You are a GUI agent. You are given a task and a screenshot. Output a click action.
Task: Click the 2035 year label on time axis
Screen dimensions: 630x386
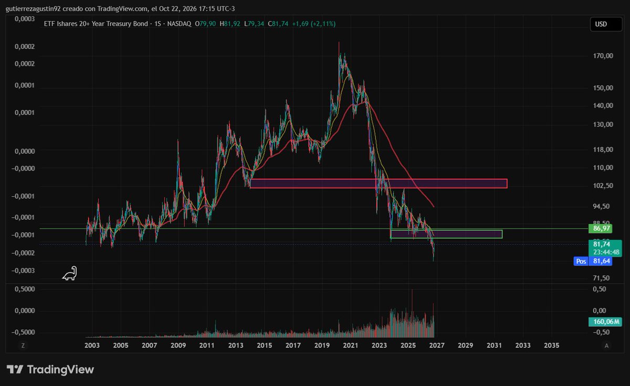point(552,346)
